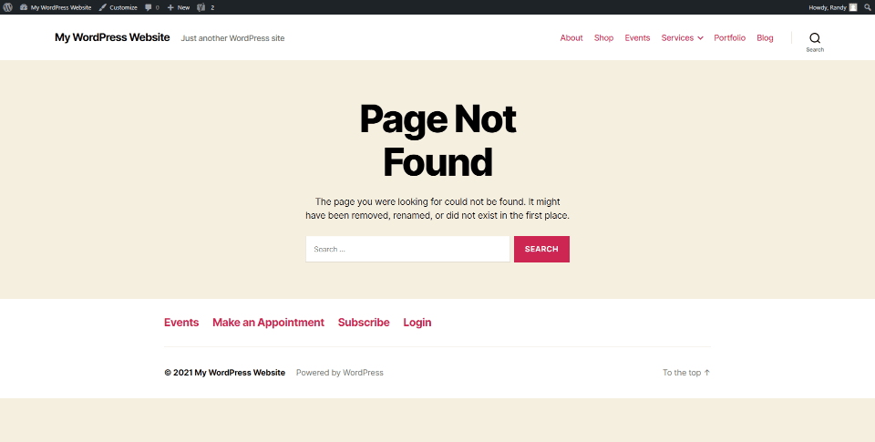Open the Shop page in navigation
Viewport: 875px width, 442px height.
click(603, 38)
